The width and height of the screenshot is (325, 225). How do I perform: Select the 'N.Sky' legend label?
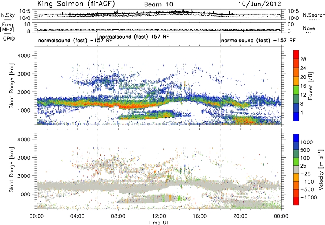coord(8,15)
